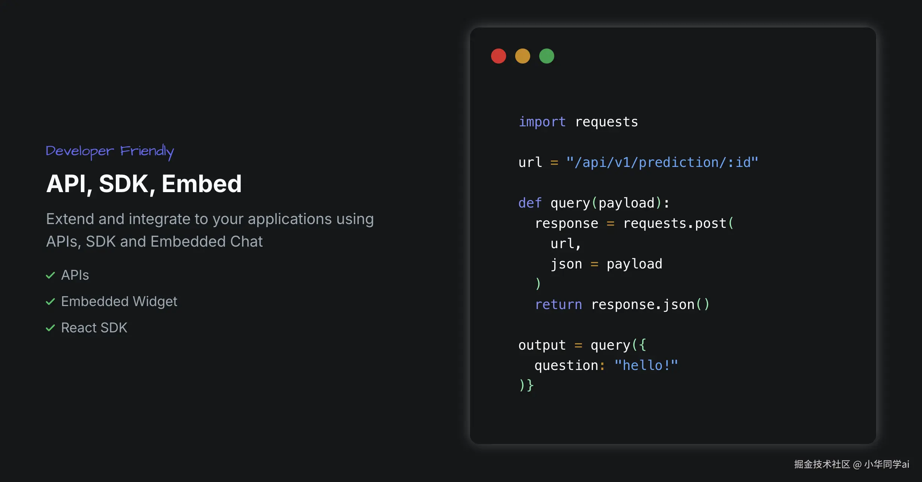Click the Developer Friendly label

click(109, 151)
